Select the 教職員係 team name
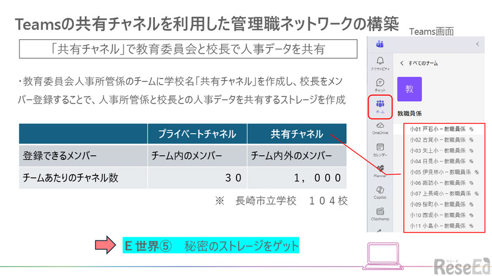492x276 pixels. (x=409, y=114)
